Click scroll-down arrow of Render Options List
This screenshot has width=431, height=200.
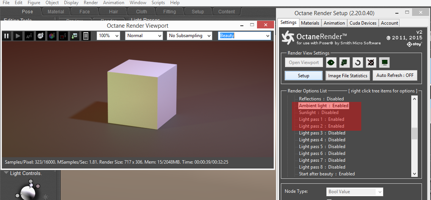click(x=414, y=173)
